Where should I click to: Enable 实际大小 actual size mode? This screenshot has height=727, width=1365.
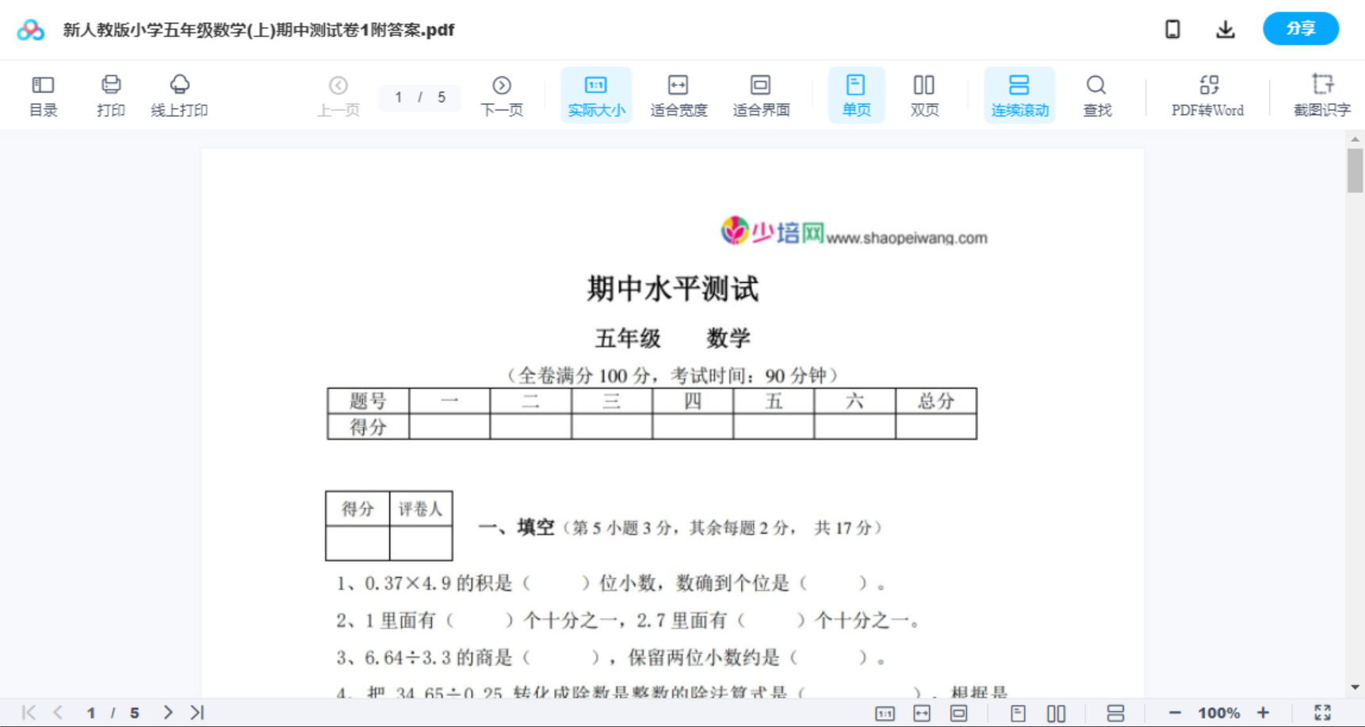(596, 94)
